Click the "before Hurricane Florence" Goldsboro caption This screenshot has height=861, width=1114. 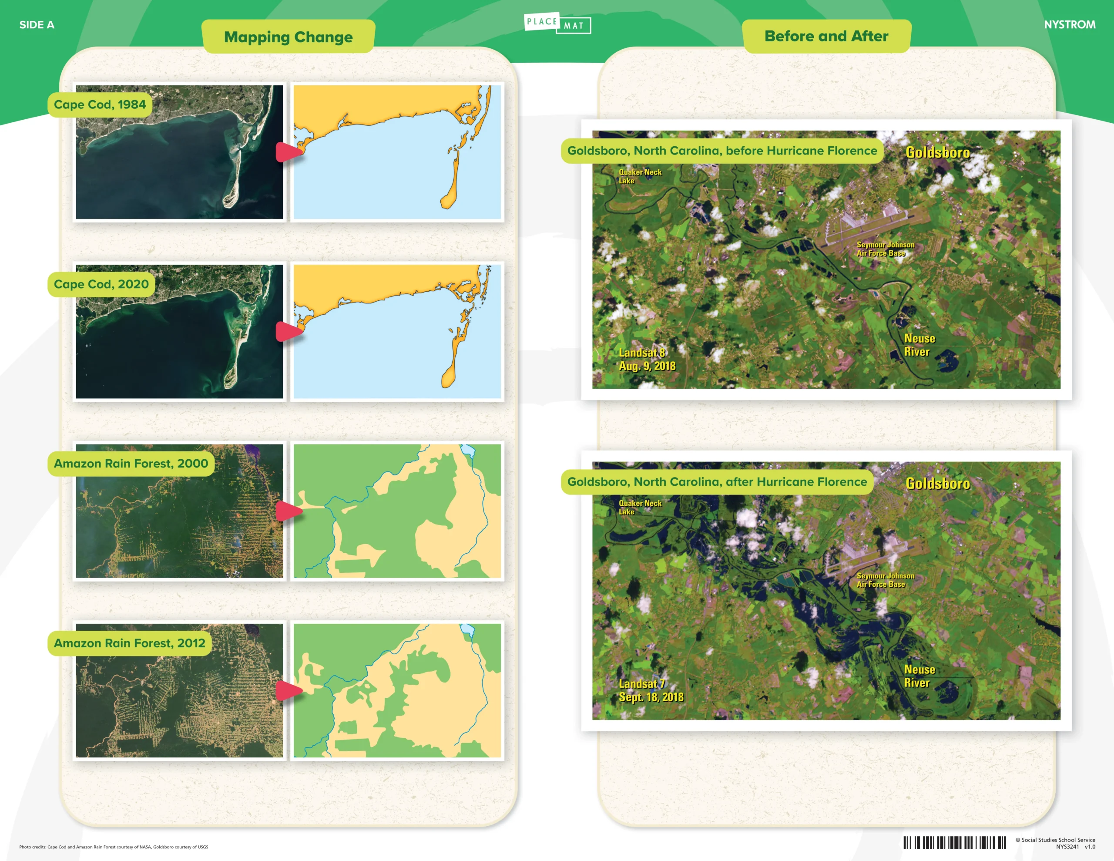(722, 151)
